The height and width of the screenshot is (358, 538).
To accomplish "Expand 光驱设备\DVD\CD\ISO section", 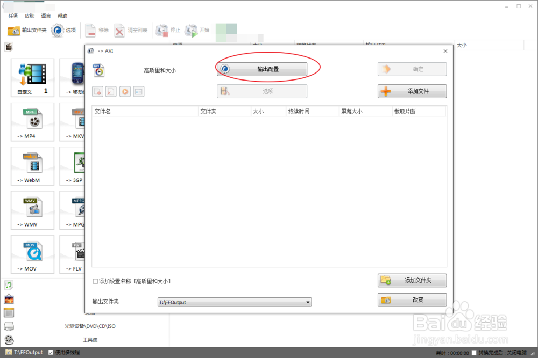I will (x=90, y=326).
